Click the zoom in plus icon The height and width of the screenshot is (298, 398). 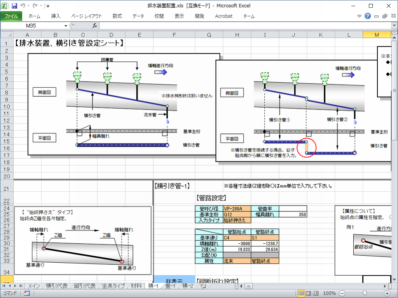click(387, 293)
